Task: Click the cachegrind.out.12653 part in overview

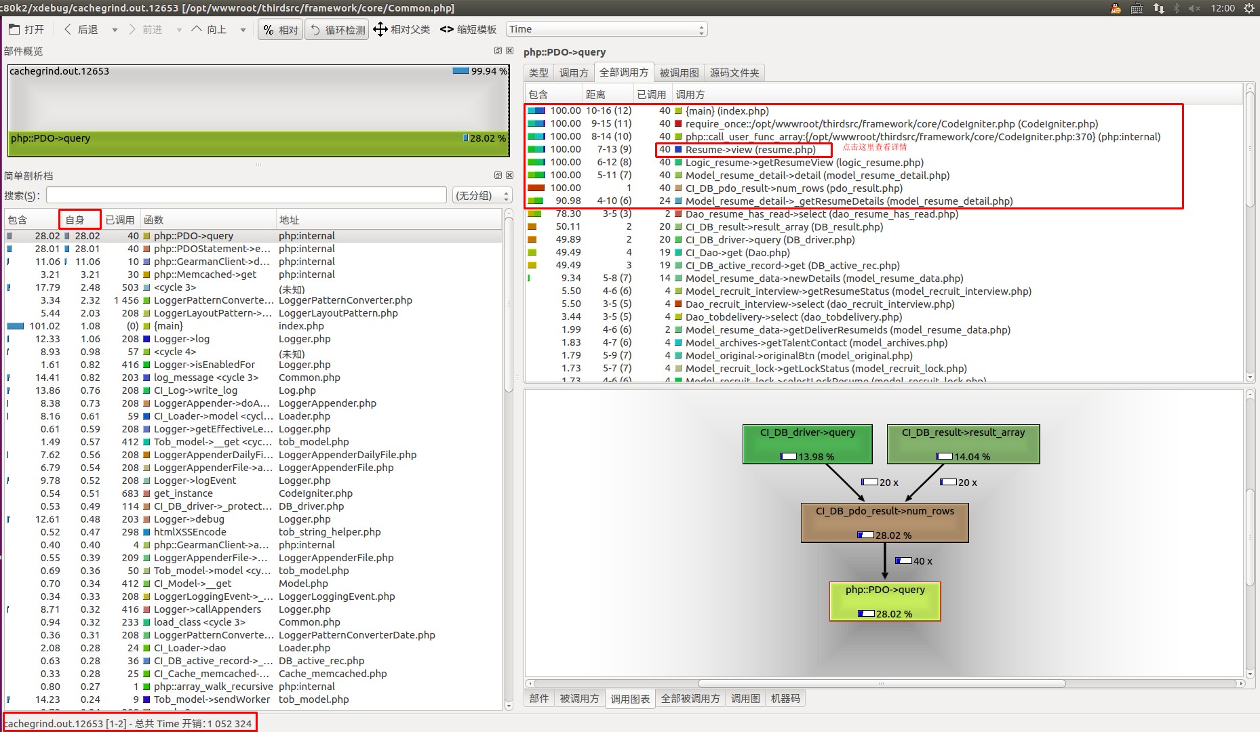Action: (258, 98)
